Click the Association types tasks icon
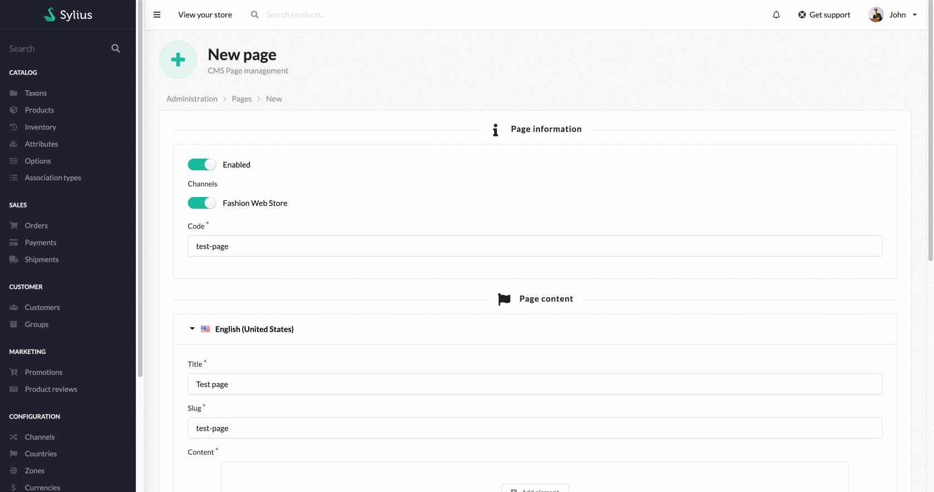The height and width of the screenshot is (492, 934). click(x=14, y=178)
